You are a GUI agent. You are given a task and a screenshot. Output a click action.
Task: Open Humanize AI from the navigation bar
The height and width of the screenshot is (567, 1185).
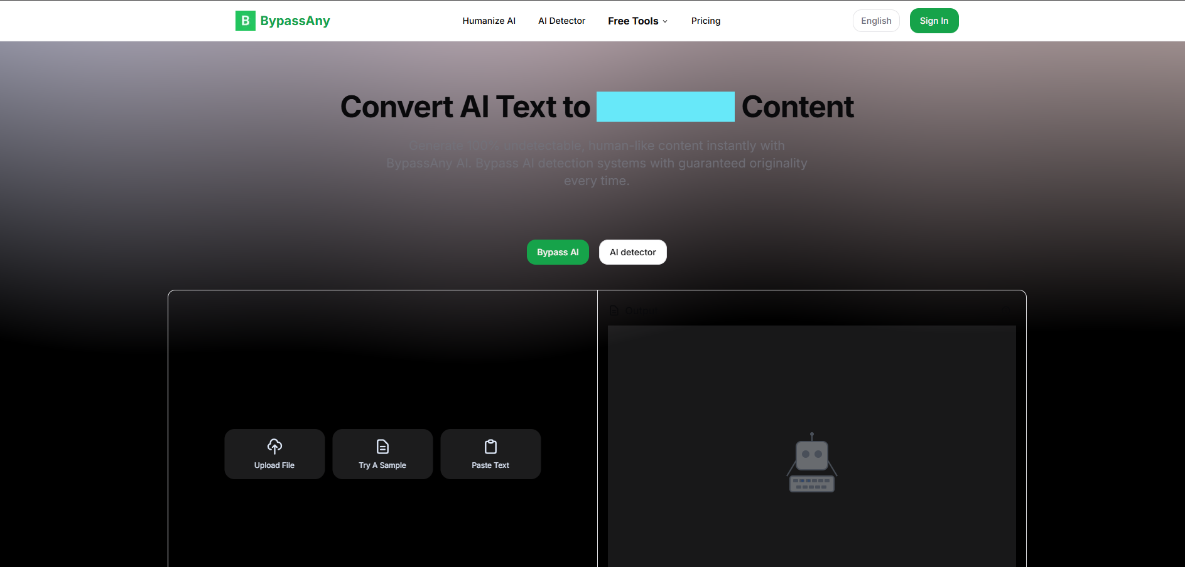click(489, 21)
